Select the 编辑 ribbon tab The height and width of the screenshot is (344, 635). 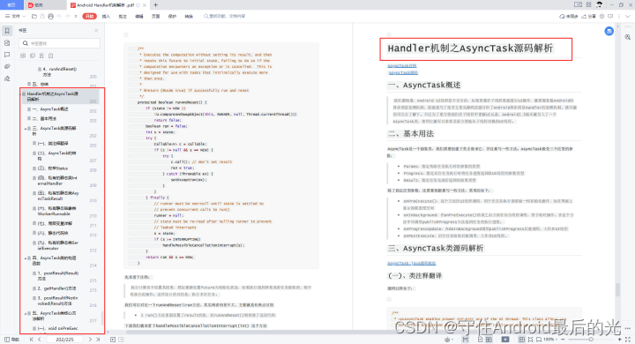point(139,16)
